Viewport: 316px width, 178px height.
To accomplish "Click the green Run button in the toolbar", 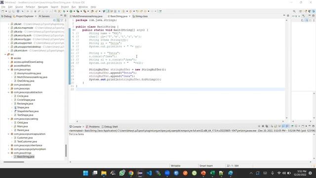I will tap(71, 11).
